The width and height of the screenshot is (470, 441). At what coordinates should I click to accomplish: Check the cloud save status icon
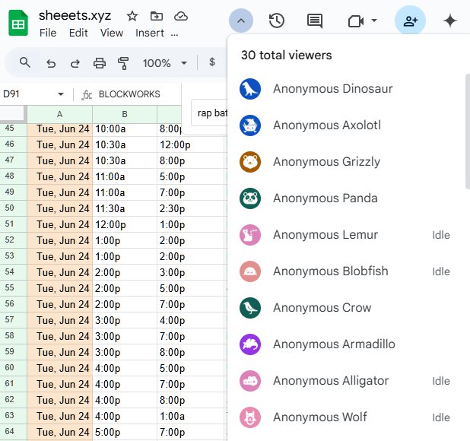[x=181, y=16]
